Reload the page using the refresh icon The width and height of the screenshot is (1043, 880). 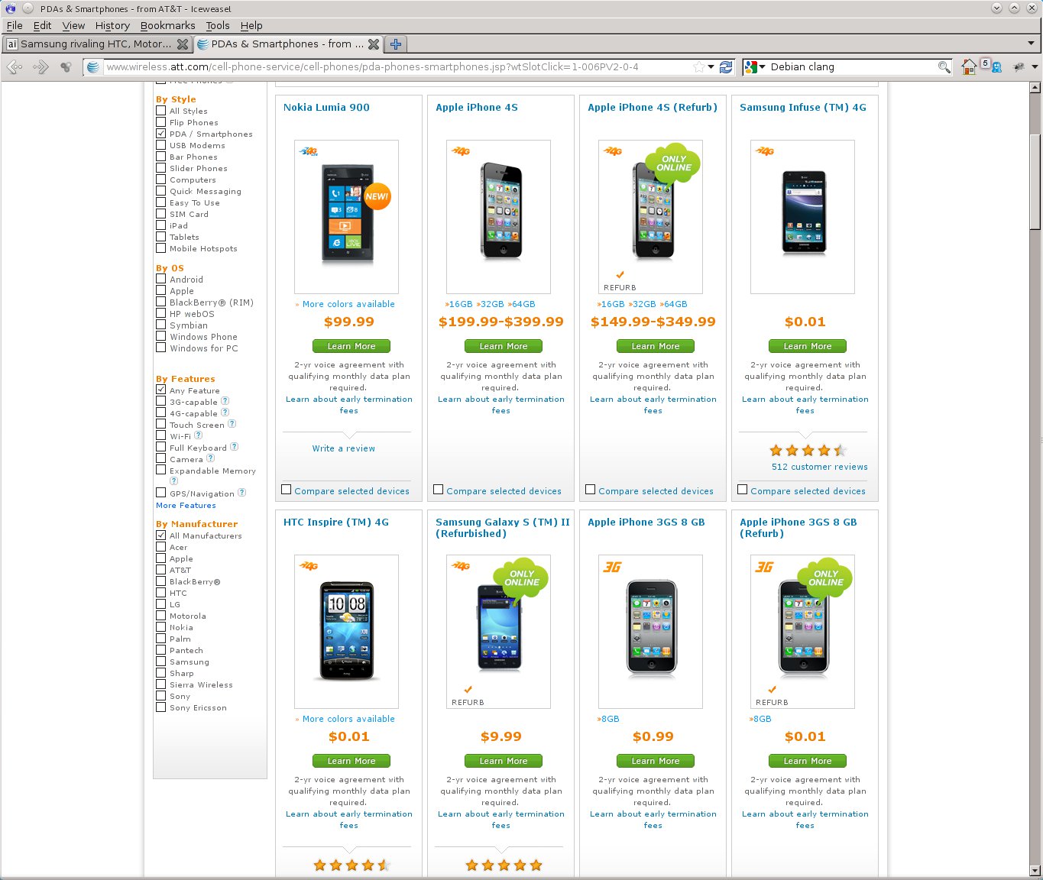[726, 67]
